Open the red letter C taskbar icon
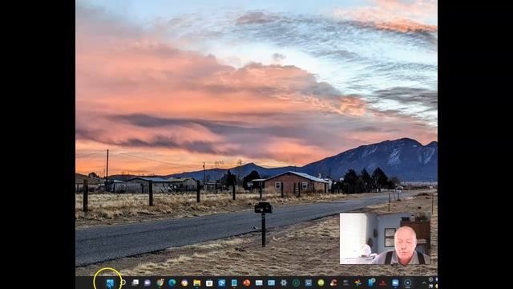 point(333,283)
